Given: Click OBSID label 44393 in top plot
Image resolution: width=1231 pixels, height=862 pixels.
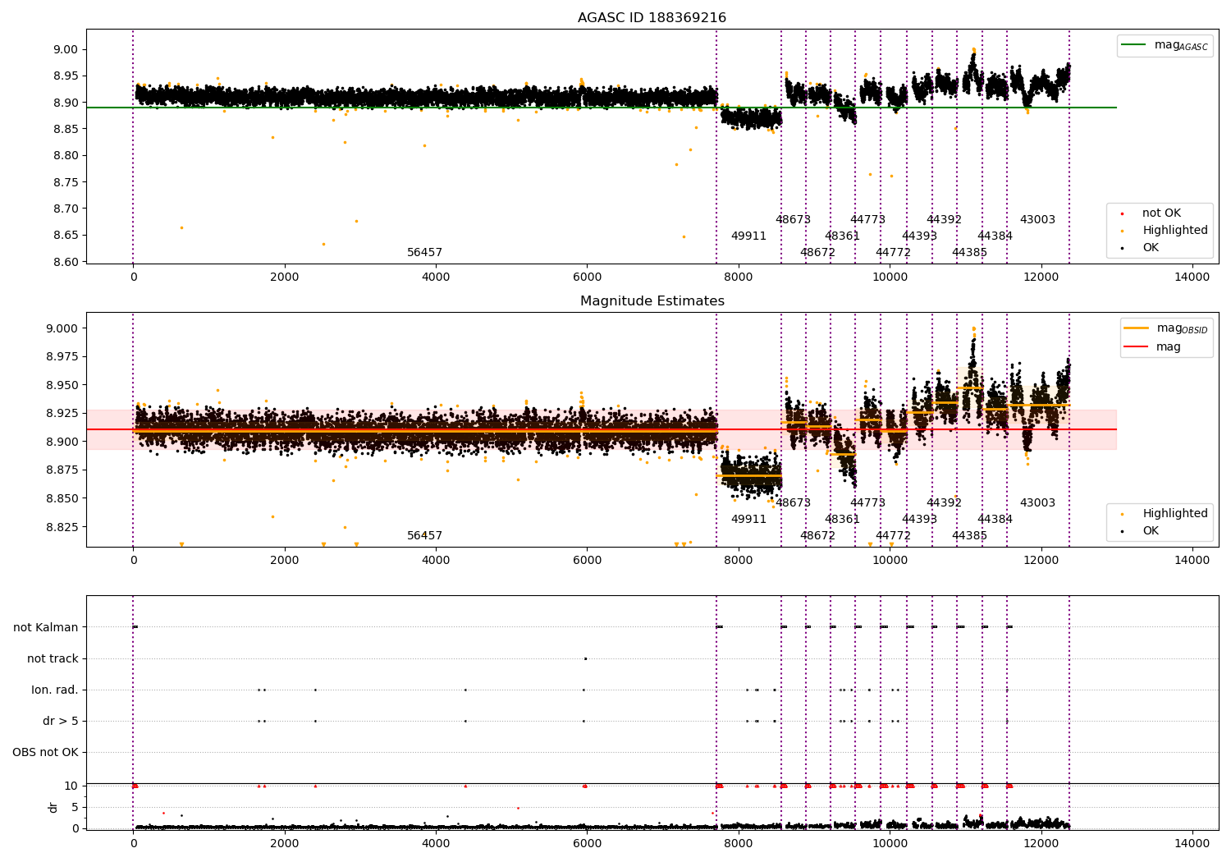Looking at the screenshot, I should pyautogui.click(x=919, y=236).
